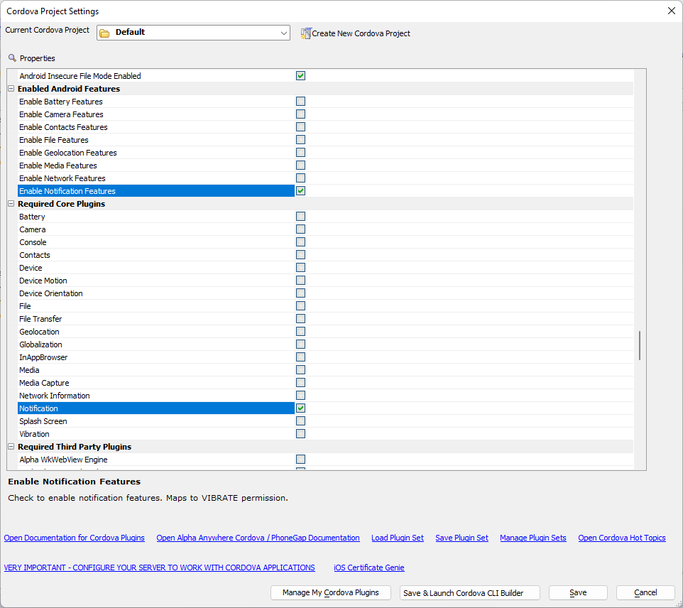This screenshot has height=608, width=683.
Task: Click the folder icon in project dropdown
Action: coord(104,33)
